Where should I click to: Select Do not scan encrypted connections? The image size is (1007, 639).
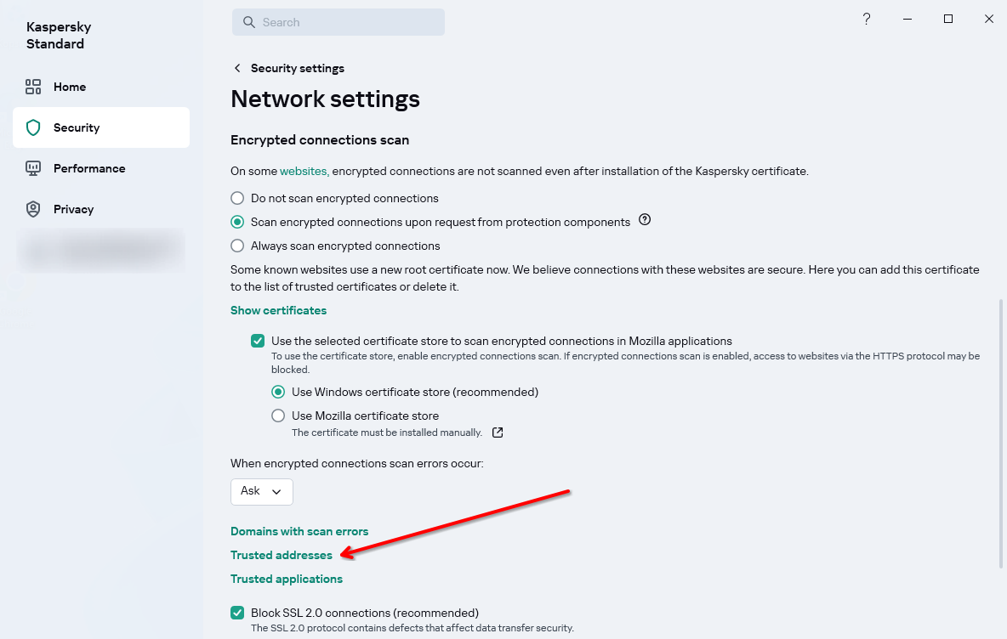[237, 198]
